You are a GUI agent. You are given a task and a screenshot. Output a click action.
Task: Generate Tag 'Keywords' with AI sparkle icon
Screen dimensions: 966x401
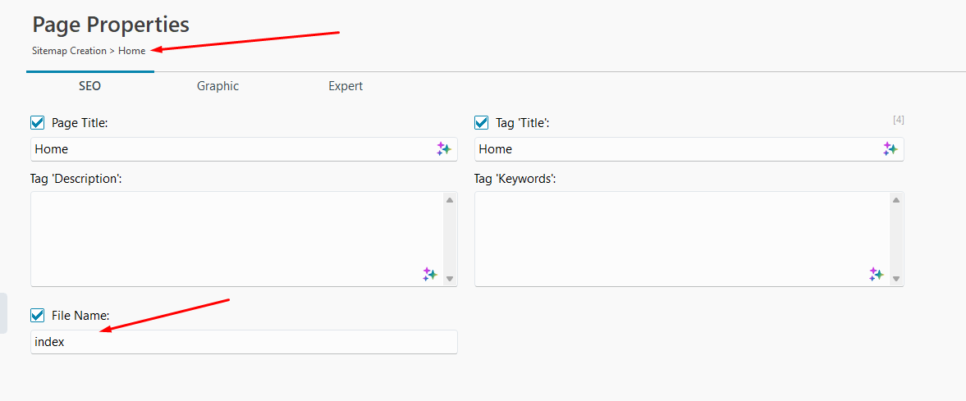point(877,275)
